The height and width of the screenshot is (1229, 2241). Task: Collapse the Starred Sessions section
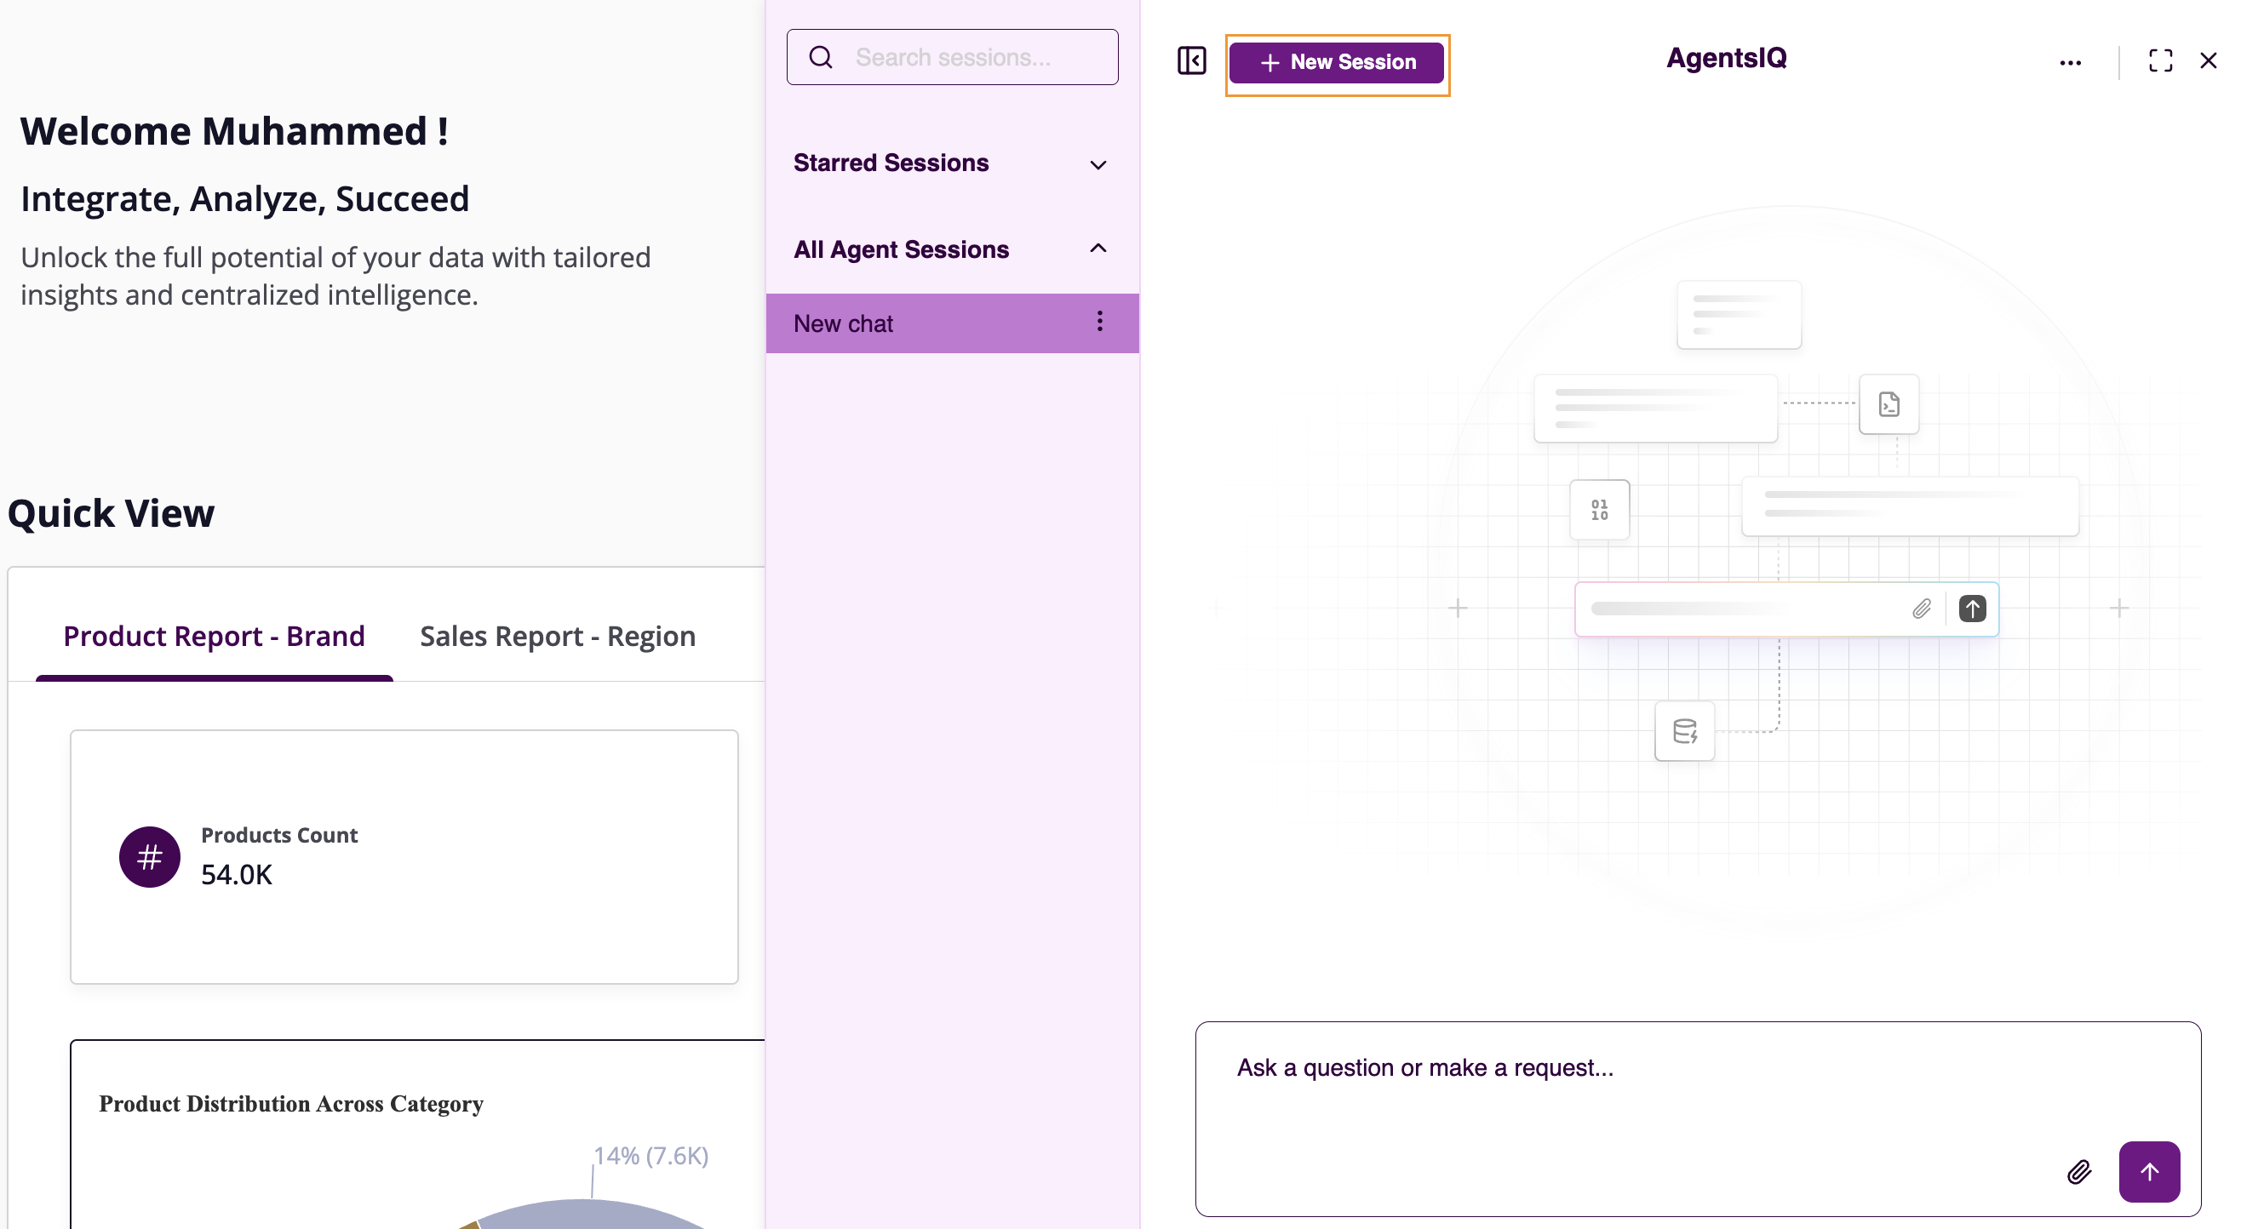click(x=1097, y=164)
